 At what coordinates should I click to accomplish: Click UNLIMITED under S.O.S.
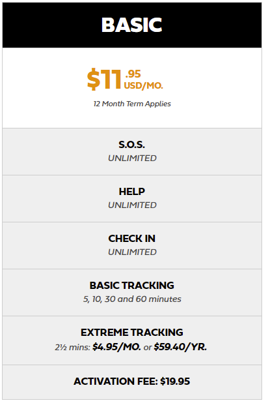tap(132, 158)
